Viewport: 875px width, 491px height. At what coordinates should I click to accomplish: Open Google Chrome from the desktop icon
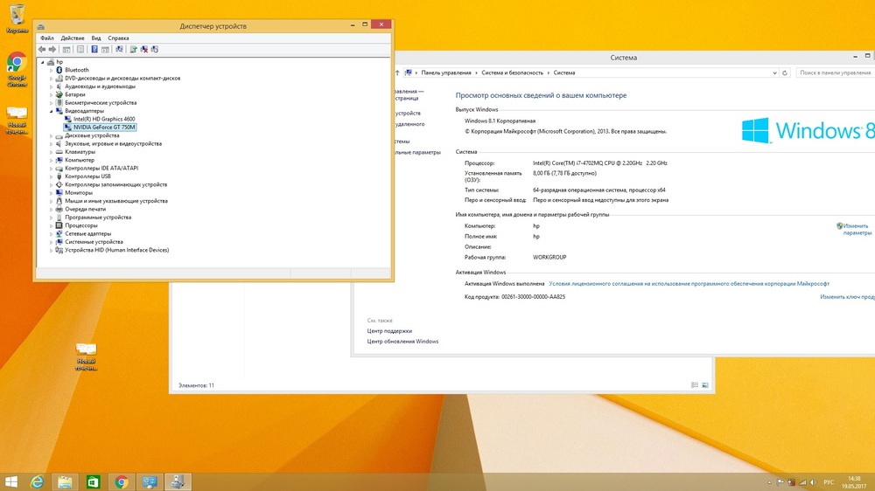point(17,64)
